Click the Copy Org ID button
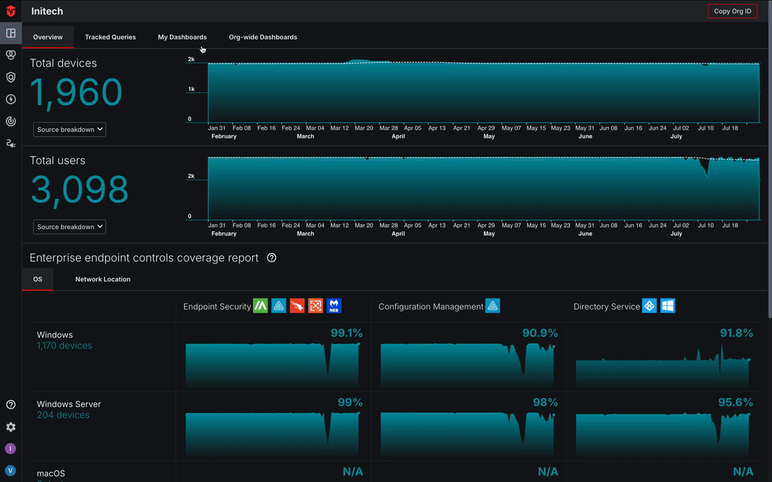772x482 pixels. 732,11
